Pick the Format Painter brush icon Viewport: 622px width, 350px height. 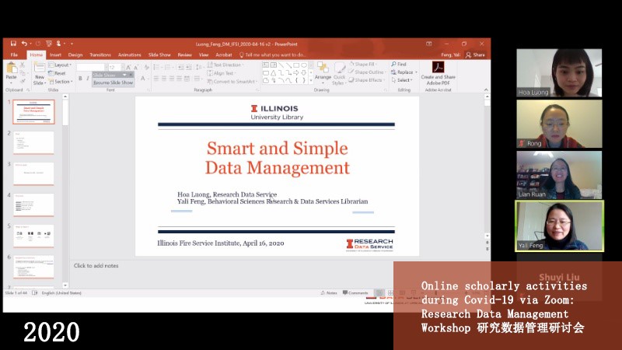click(x=23, y=81)
